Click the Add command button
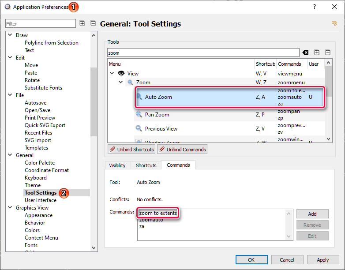The image size is (345, 270). click(312, 214)
